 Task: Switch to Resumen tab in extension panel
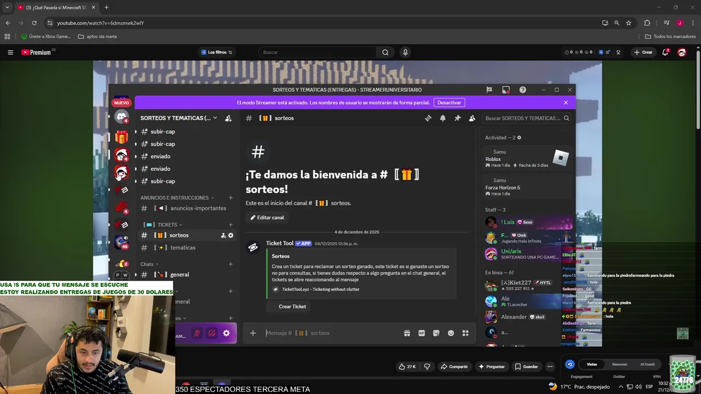(619, 364)
